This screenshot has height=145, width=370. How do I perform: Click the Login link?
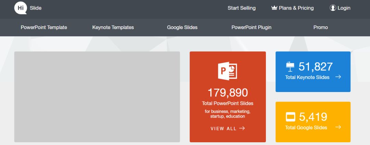pyautogui.click(x=344, y=8)
